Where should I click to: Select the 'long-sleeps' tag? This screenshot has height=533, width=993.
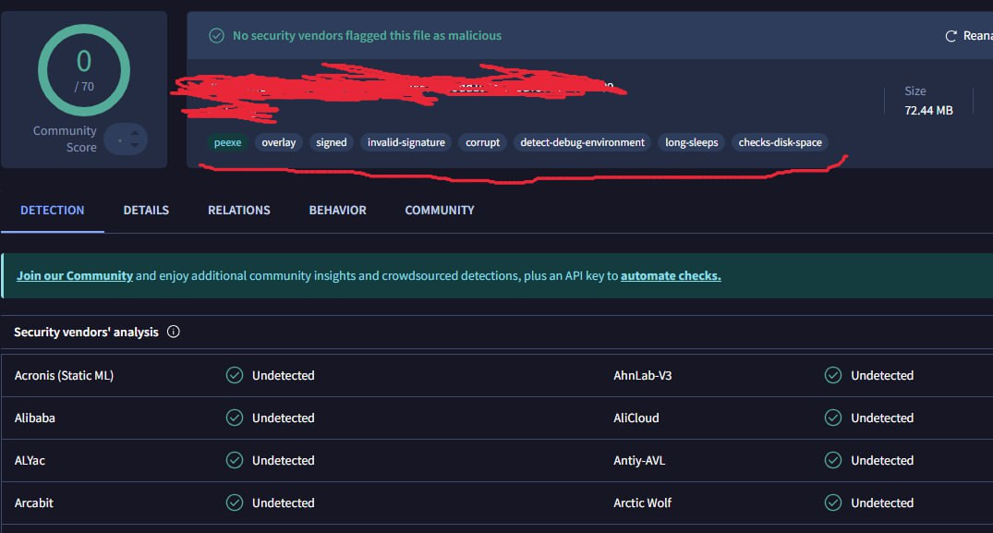692,142
